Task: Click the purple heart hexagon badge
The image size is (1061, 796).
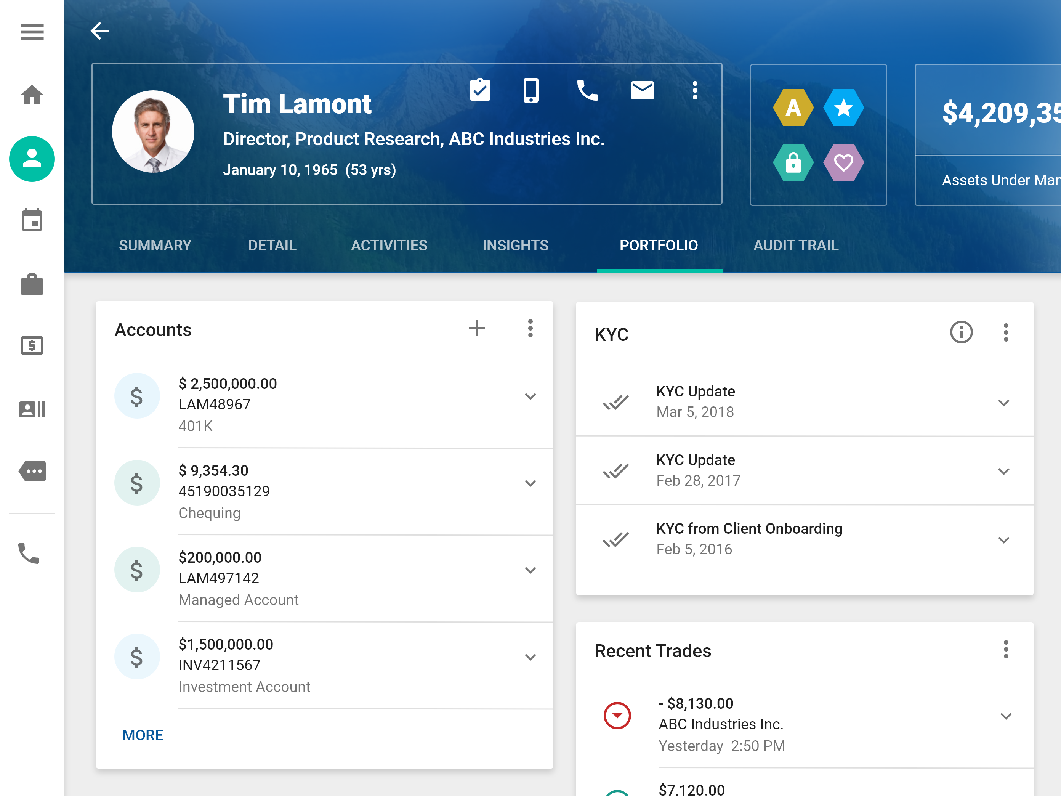Action: coord(843,163)
